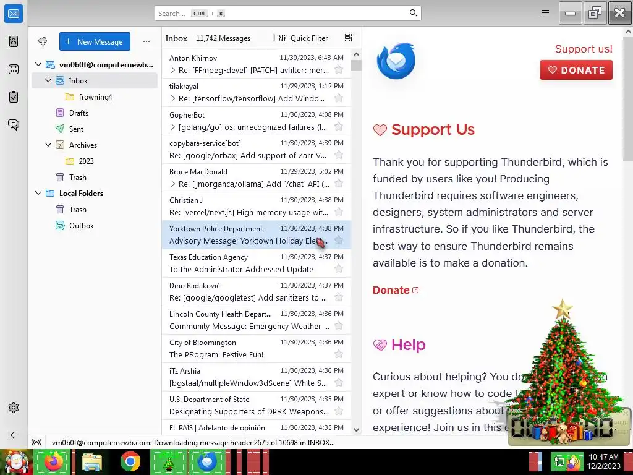Collapse the Inbox folder
The height and width of the screenshot is (475, 633).
[48, 81]
